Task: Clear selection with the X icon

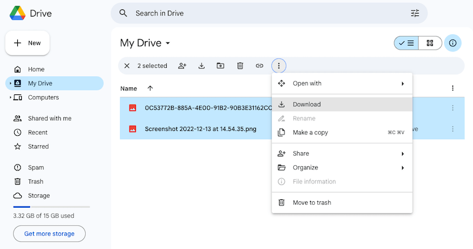Action: tap(127, 66)
